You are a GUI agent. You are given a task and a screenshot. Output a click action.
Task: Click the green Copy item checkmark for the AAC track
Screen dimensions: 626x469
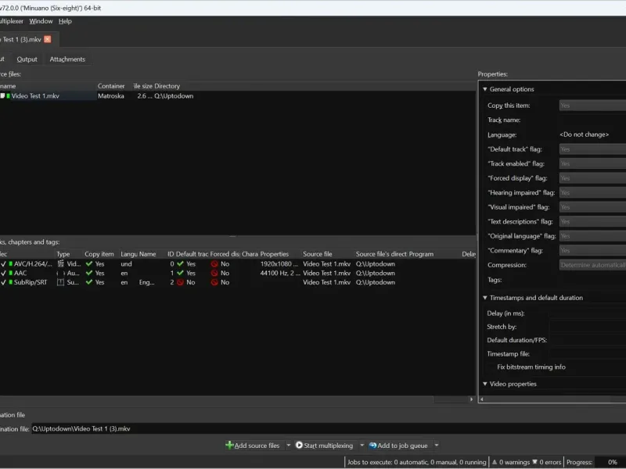pos(89,274)
